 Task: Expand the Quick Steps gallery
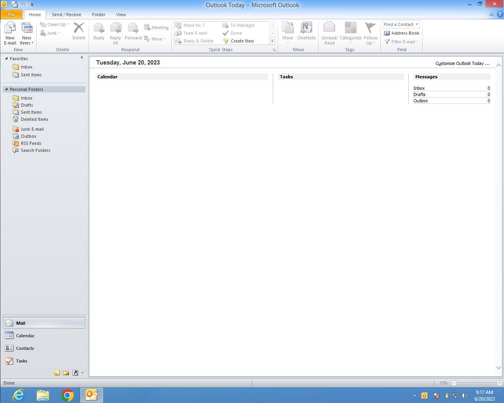click(x=272, y=41)
